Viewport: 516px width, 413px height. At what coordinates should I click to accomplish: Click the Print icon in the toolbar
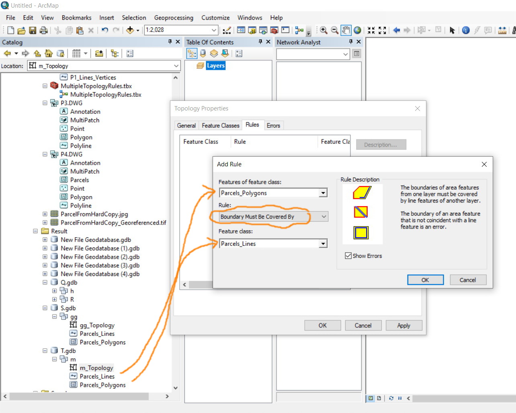coord(43,30)
